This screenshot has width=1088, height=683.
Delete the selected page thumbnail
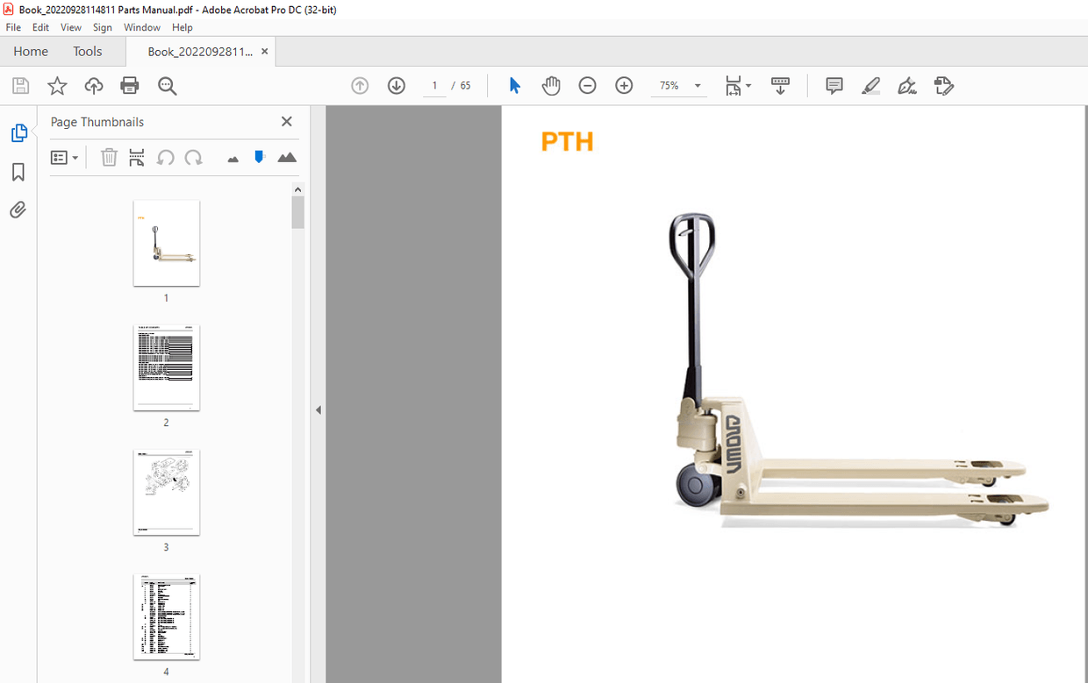click(x=109, y=158)
